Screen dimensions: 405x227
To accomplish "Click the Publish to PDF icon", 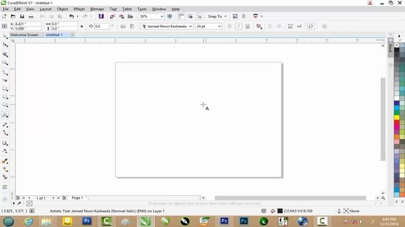I will tap(130, 16).
